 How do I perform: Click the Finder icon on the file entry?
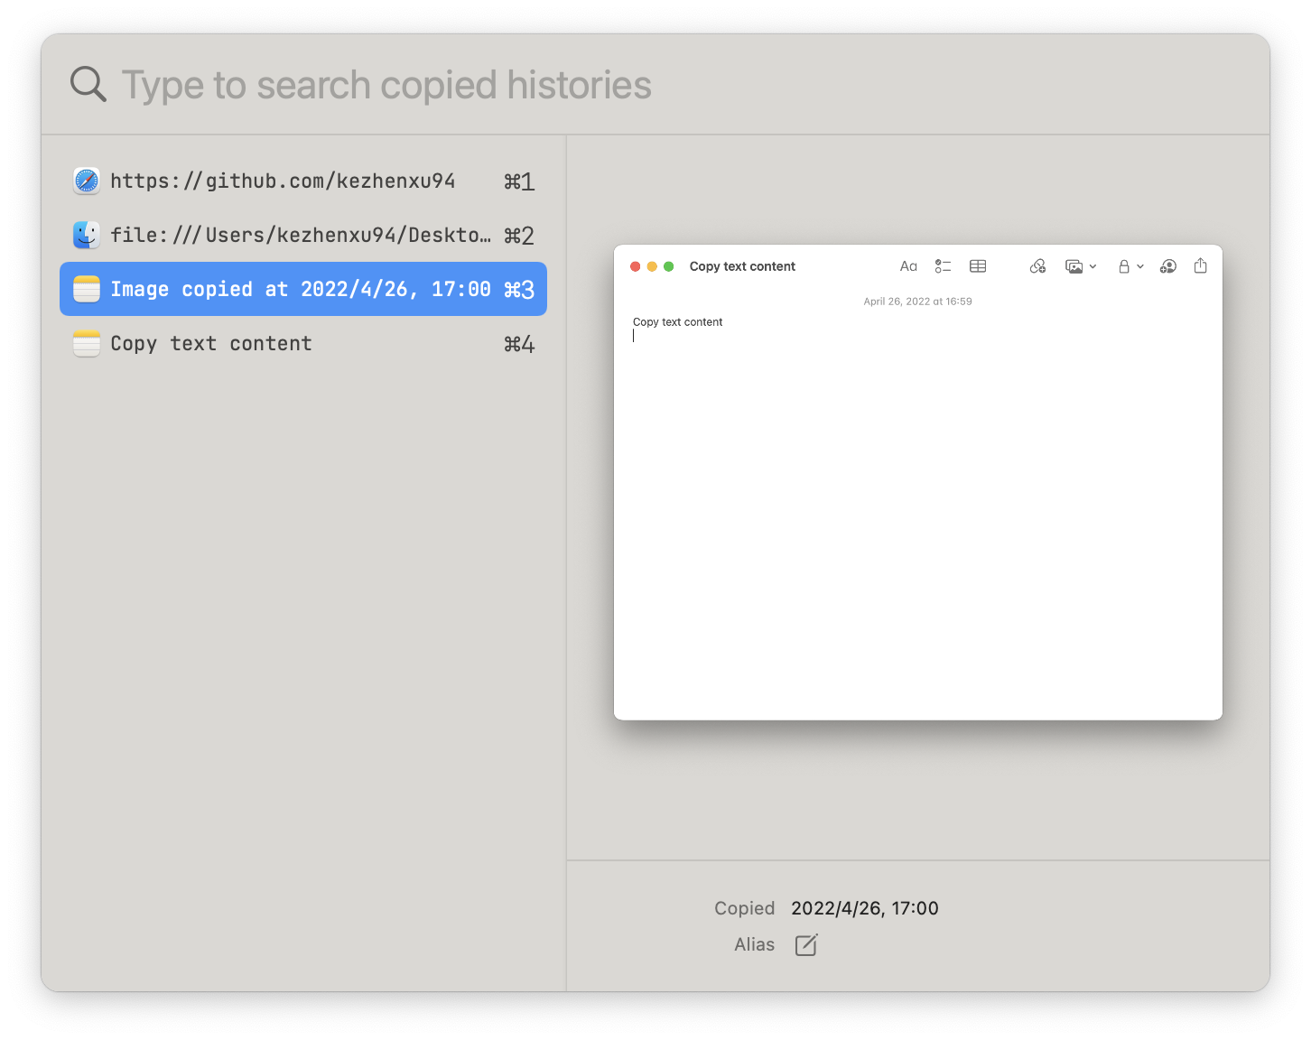coord(86,234)
